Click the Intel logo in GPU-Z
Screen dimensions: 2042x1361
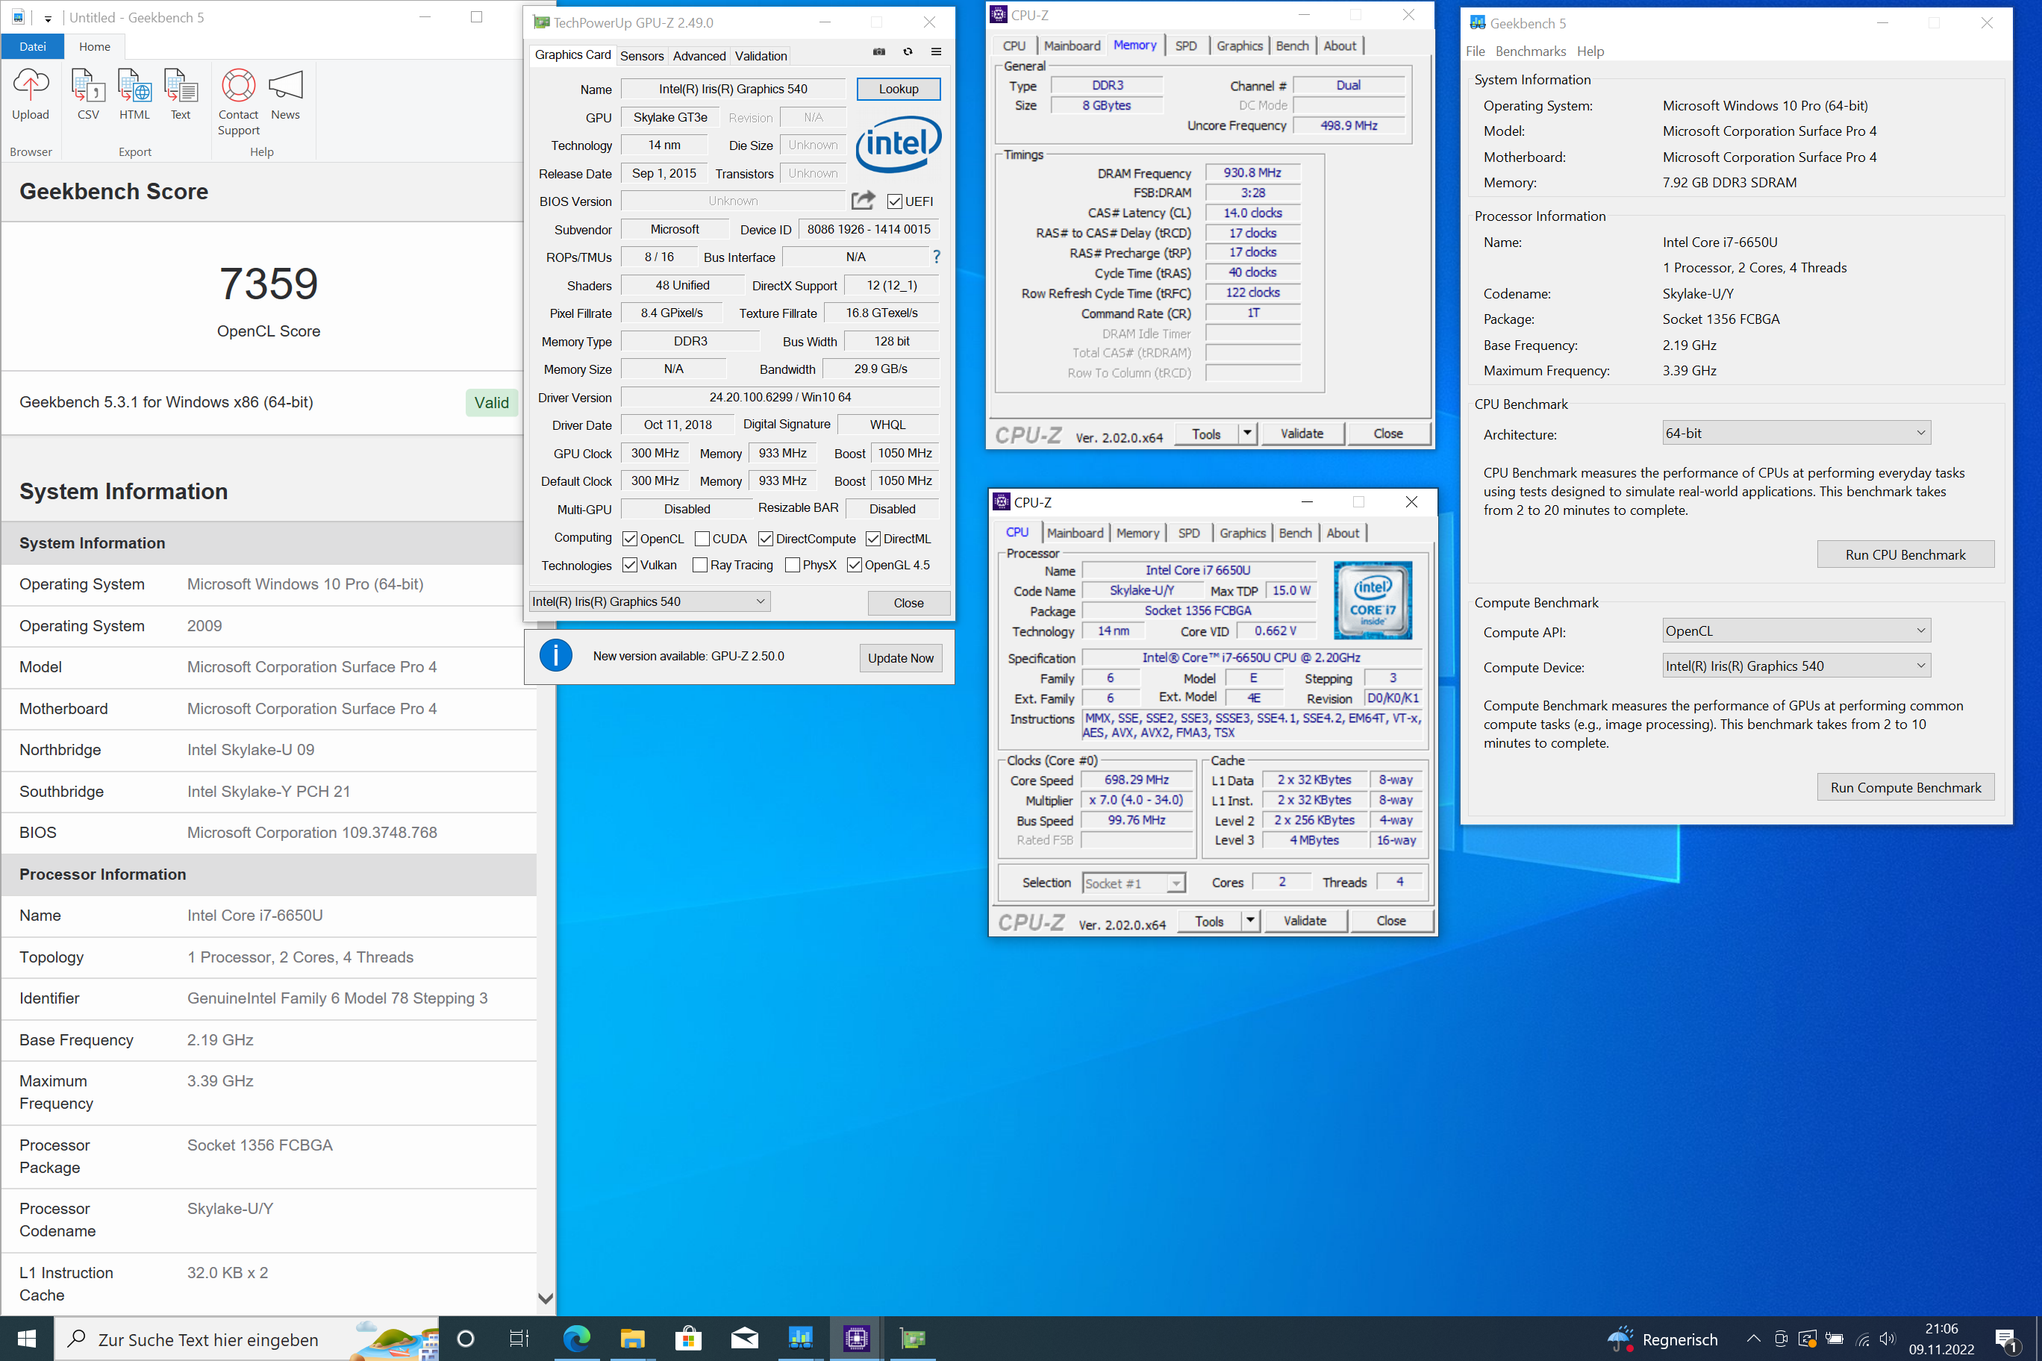[x=898, y=144]
